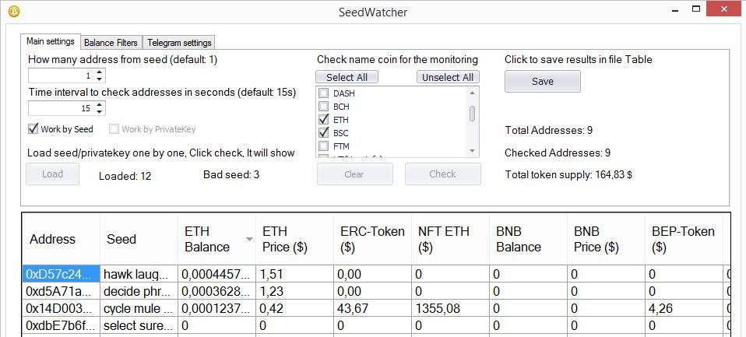Select the 0xD57c24 address cell
The height and width of the screenshot is (337, 746).
61,274
